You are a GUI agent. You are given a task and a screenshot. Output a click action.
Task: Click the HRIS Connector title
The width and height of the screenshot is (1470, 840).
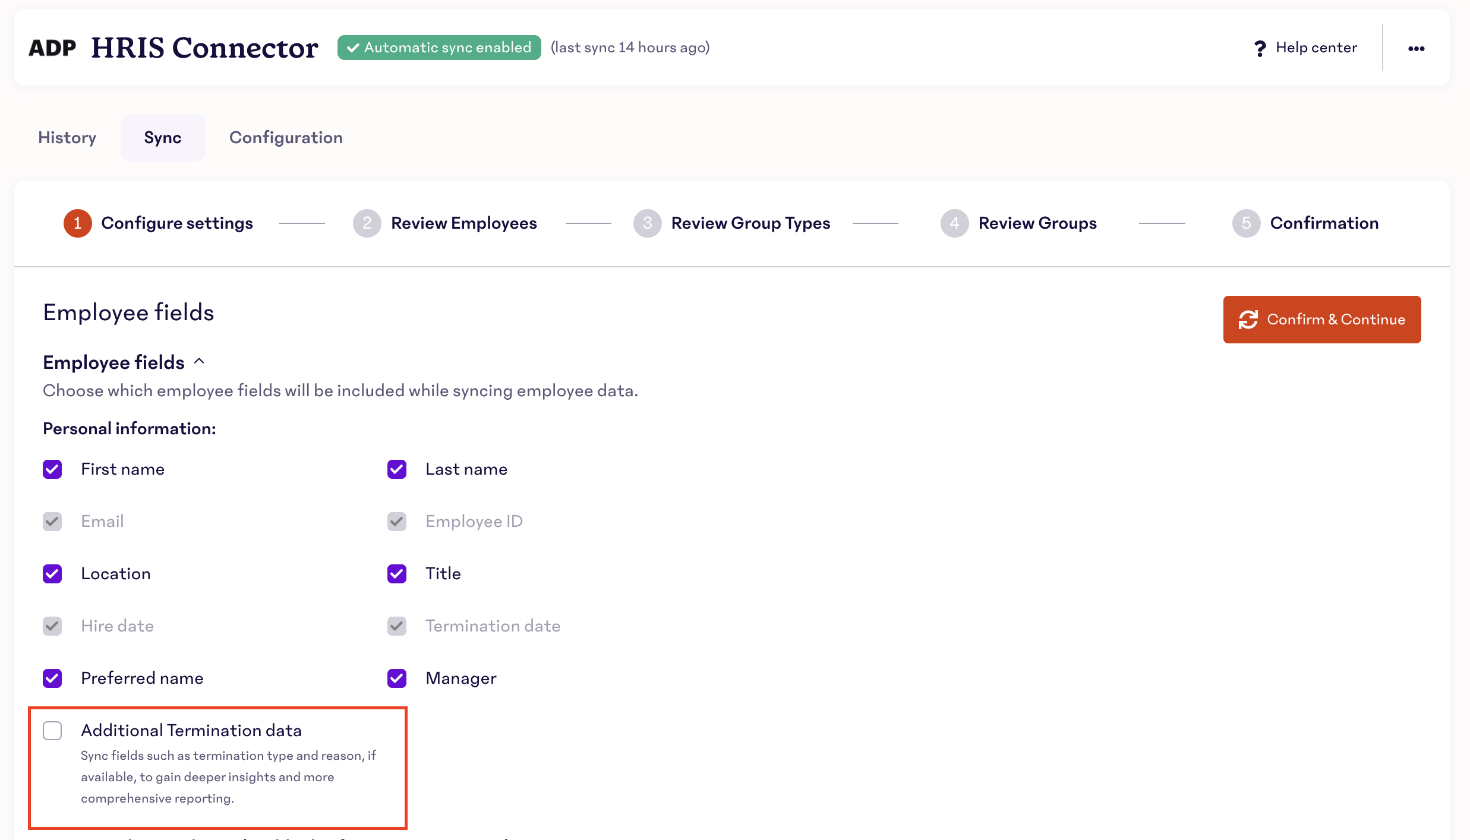204,48
